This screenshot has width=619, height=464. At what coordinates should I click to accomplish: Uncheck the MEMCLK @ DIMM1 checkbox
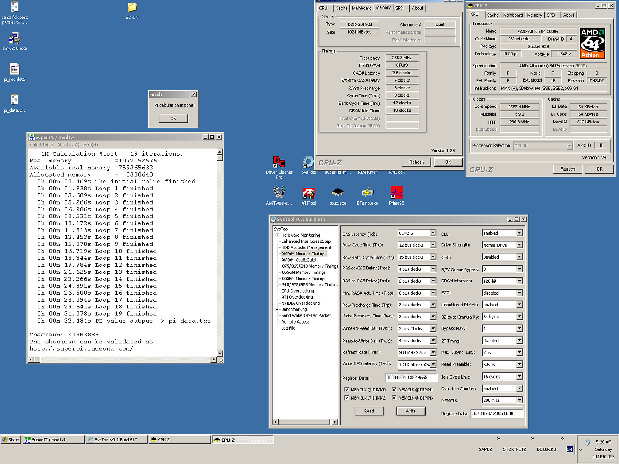pos(394,390)
